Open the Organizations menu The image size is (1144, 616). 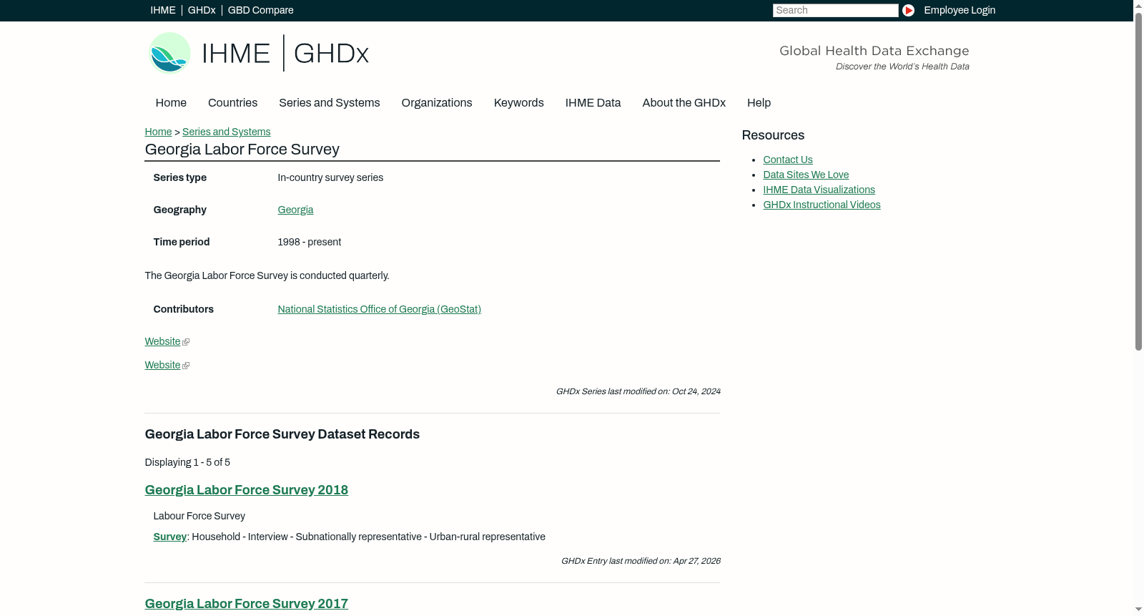(x=437, y=103)
